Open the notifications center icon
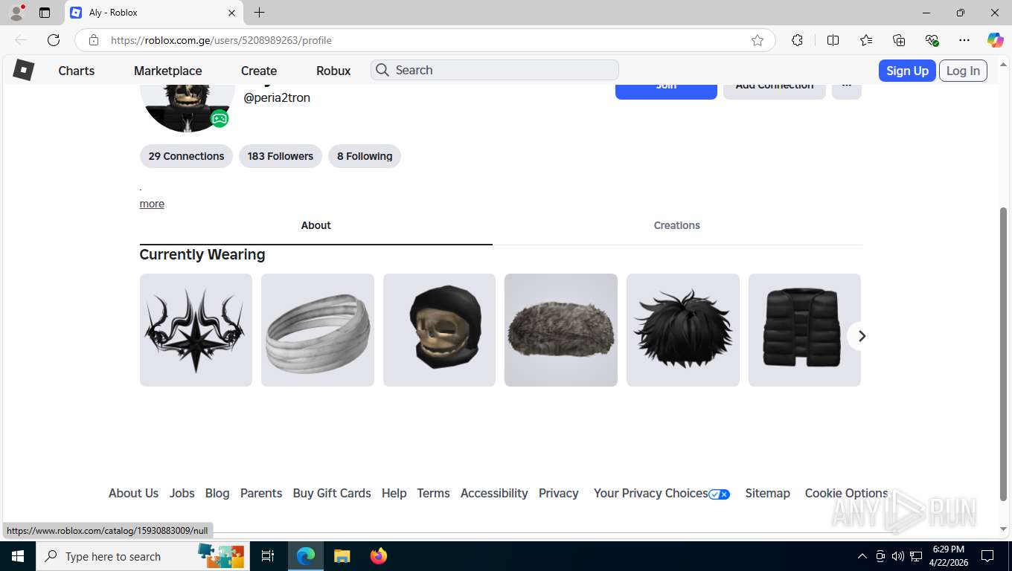 tap(987, 556)
